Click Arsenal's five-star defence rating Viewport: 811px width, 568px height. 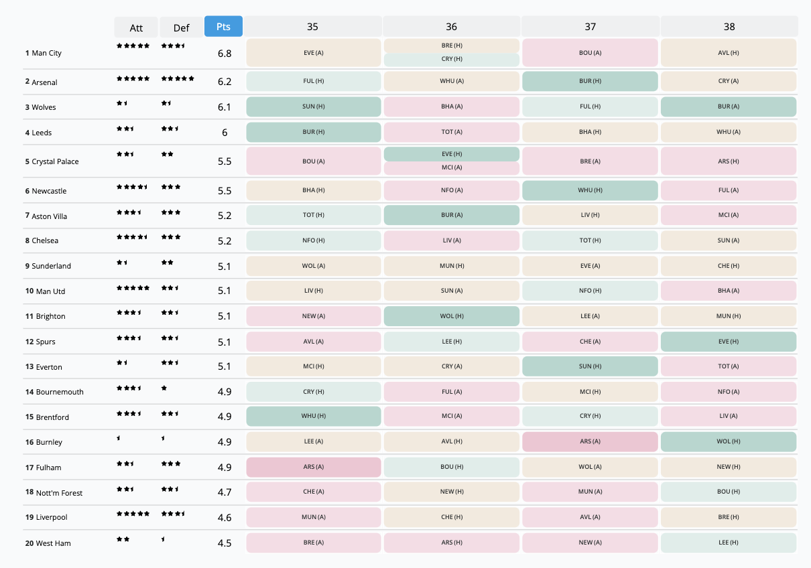coord(178,78)
